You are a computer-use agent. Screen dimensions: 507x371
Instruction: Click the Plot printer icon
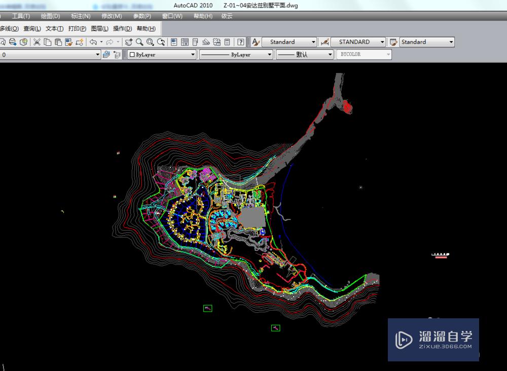click(x=13, y=42)
